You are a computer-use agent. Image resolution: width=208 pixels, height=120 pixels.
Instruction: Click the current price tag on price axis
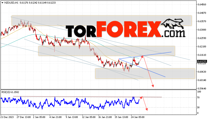click(x=202, y=61)
